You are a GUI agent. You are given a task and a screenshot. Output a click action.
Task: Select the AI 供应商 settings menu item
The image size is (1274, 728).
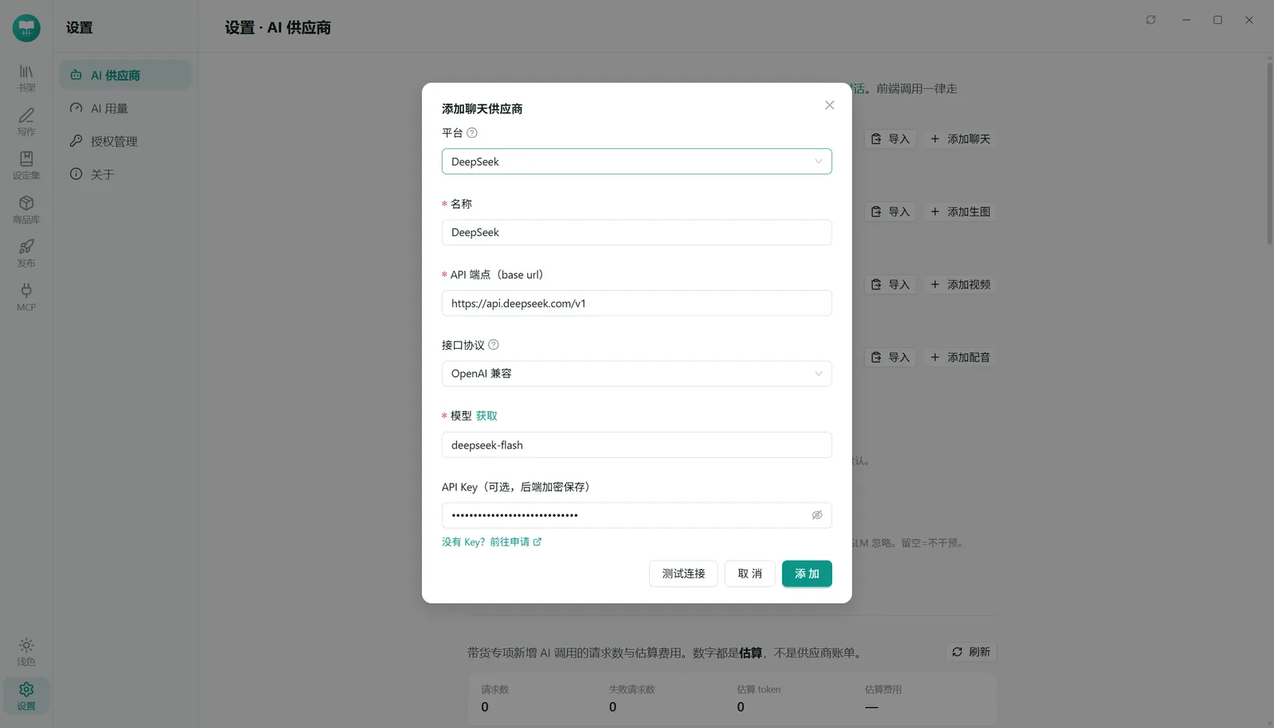coord(125,75)
